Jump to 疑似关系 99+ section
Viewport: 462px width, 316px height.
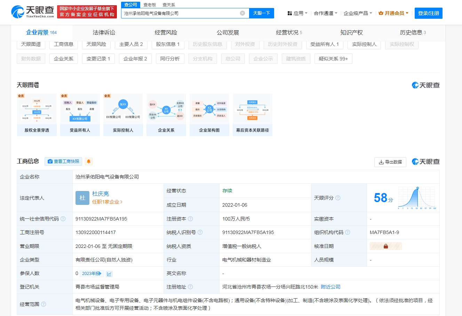click(333, 59)
